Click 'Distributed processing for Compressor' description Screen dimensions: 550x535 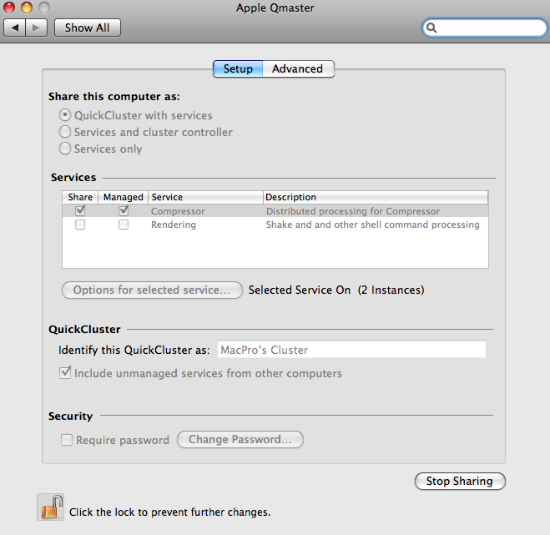click(x=353, y=211)
